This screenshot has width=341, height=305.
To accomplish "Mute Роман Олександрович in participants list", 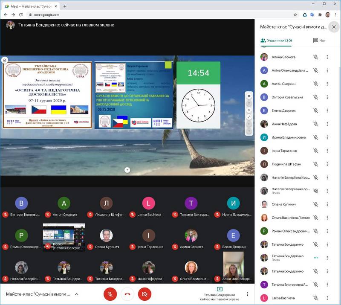I will tap(315, 231).
